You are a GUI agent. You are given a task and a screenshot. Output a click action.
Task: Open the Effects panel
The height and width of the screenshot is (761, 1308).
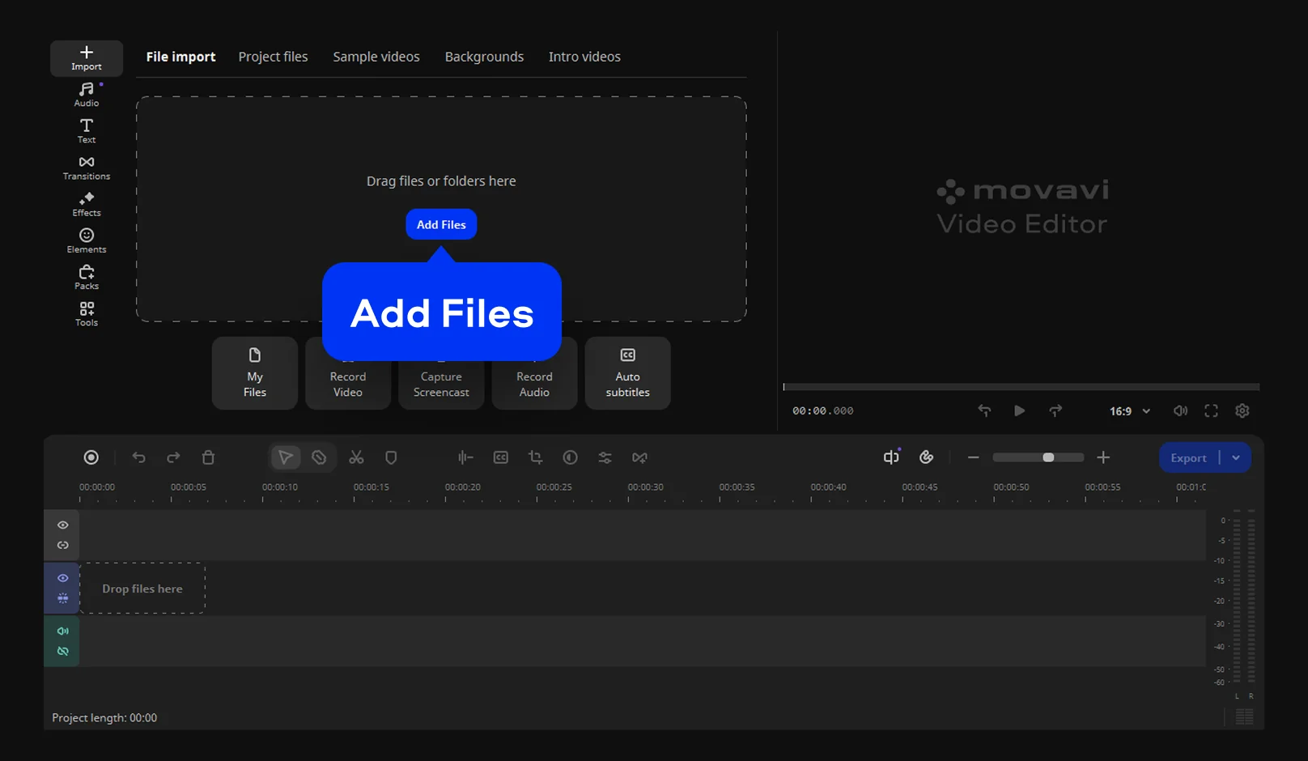(87, 204)
